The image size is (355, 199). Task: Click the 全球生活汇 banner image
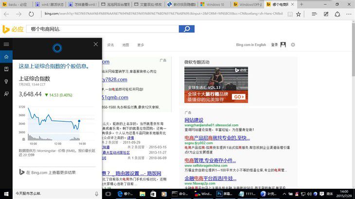216,85
